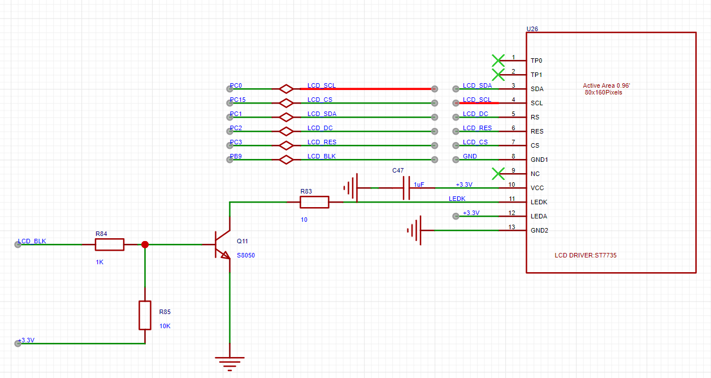Screen dimensions: 711x378
Task: Click the PC1 port label
Action: pos(236,114)
